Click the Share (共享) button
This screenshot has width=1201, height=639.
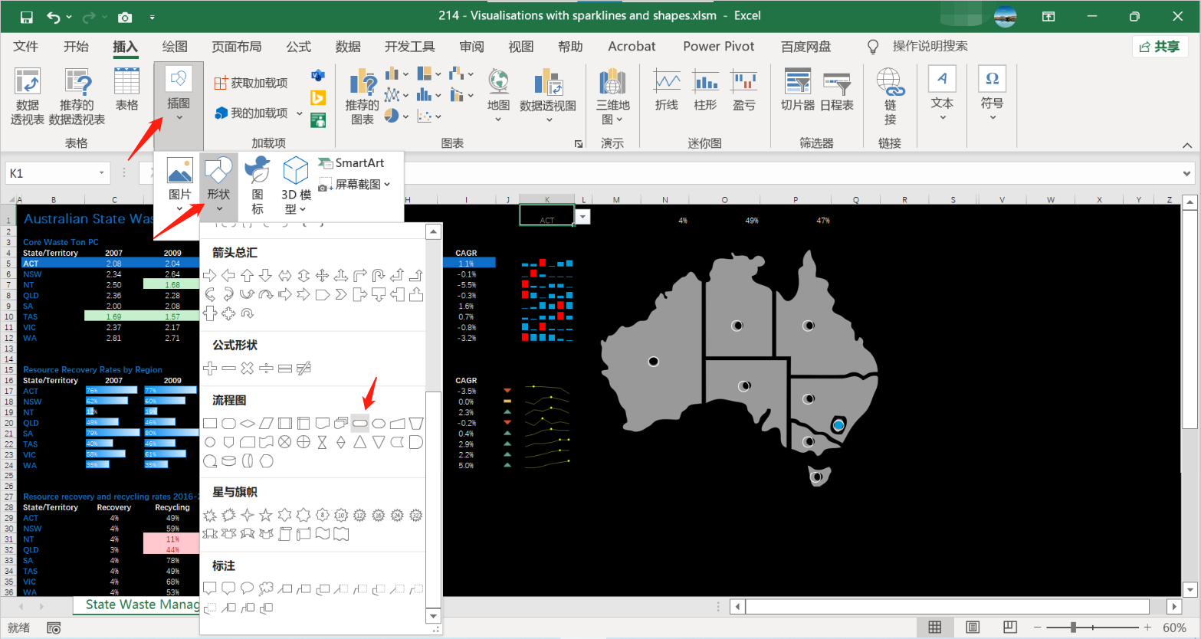[x=1160, y=47]
